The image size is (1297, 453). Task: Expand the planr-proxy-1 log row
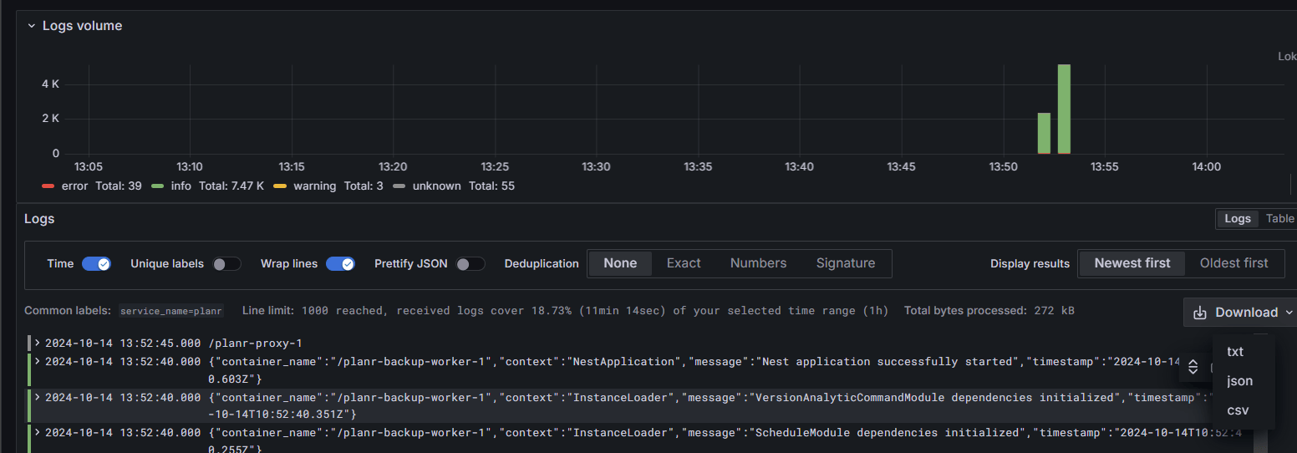coord(38,342)
